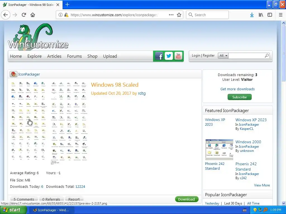The height and width of the screenshot is (214, 286).
Task: Open page actions three-dots menu
Action: click(x=171, y=15)
